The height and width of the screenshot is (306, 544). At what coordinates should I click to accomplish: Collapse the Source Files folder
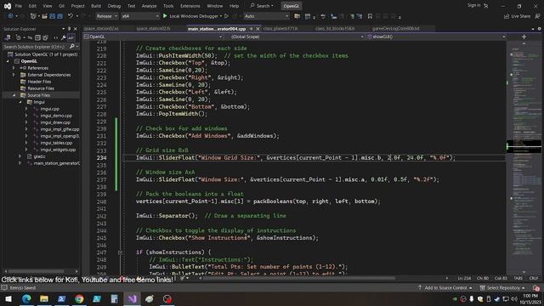tap(14, 95)
